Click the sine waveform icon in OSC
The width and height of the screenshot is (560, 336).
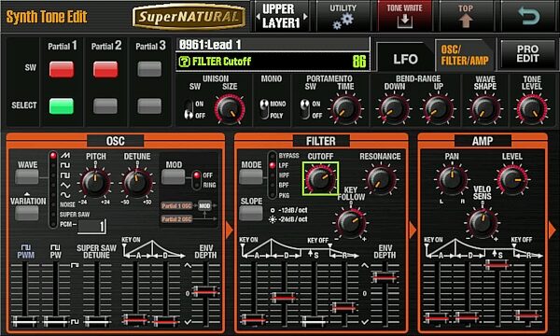(x=65, y=195)
